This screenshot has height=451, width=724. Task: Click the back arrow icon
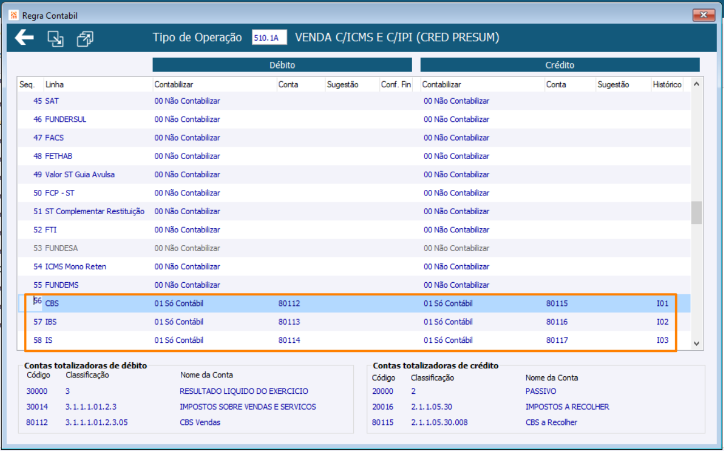click(x=24, y=38)
